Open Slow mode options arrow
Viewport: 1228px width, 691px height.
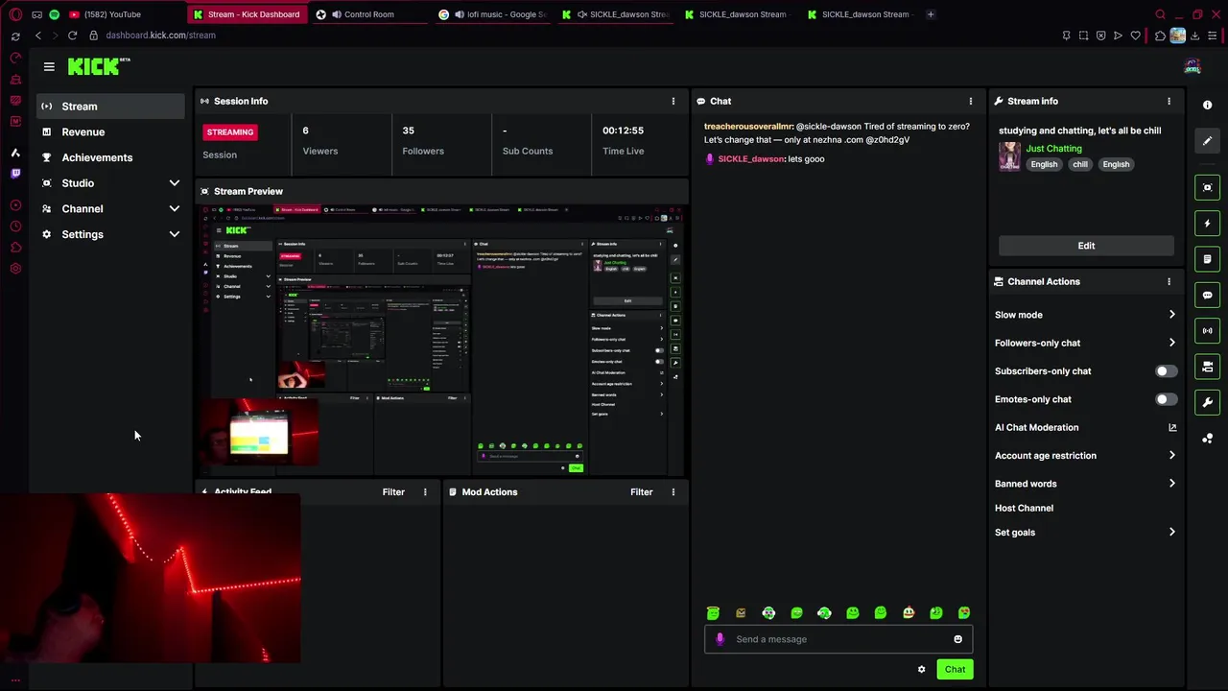(x=1171, y=315)
